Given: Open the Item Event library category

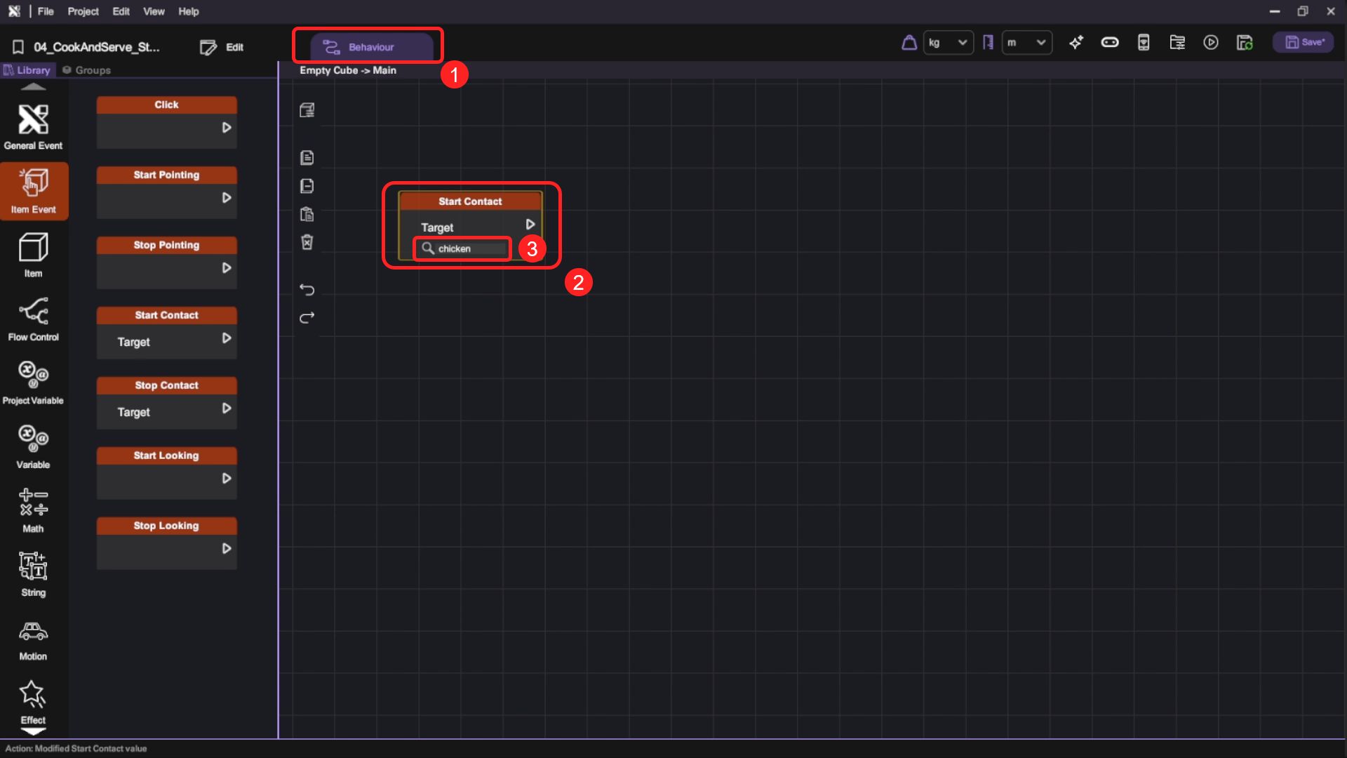Looking at the screenshot, I should [34, 191].
